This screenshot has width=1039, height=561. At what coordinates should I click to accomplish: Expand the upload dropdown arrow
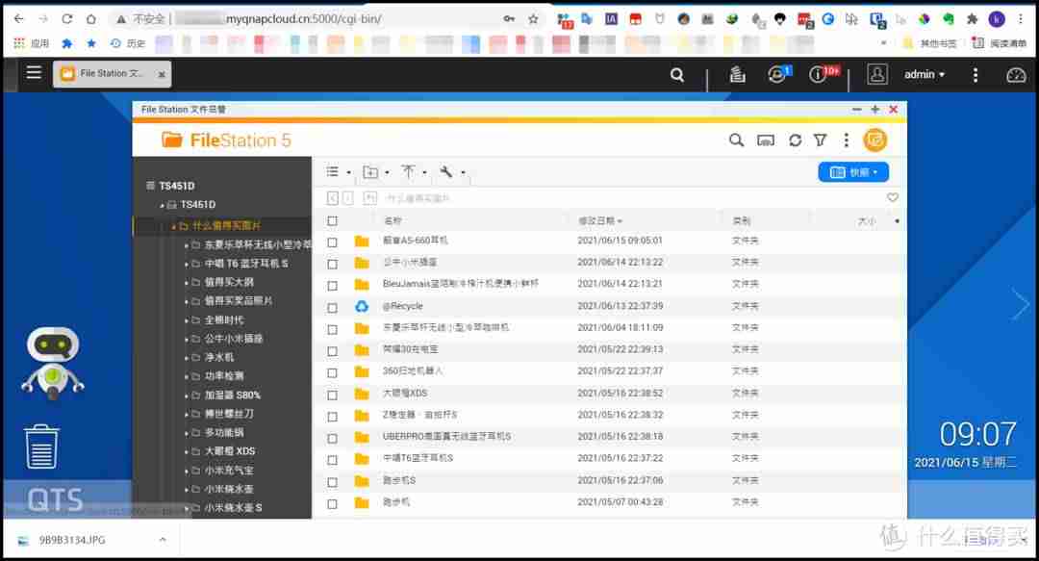point(424,173)
